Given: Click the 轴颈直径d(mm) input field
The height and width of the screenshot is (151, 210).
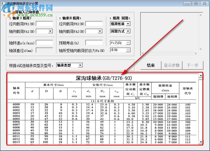Looking at the screenshot, I should click(x=44, y=50).
